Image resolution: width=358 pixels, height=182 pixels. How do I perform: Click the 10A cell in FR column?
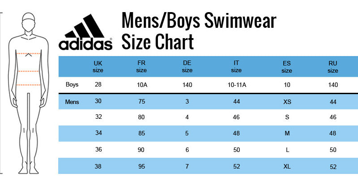click(142, 85)
